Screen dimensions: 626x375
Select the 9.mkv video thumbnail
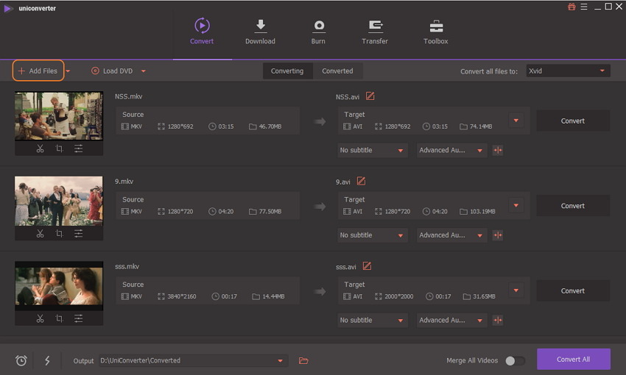pos(59,201)
